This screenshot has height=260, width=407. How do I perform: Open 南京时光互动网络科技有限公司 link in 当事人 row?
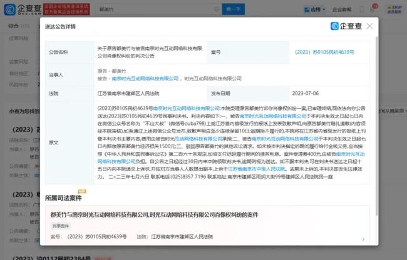click(x=145, y=79)
